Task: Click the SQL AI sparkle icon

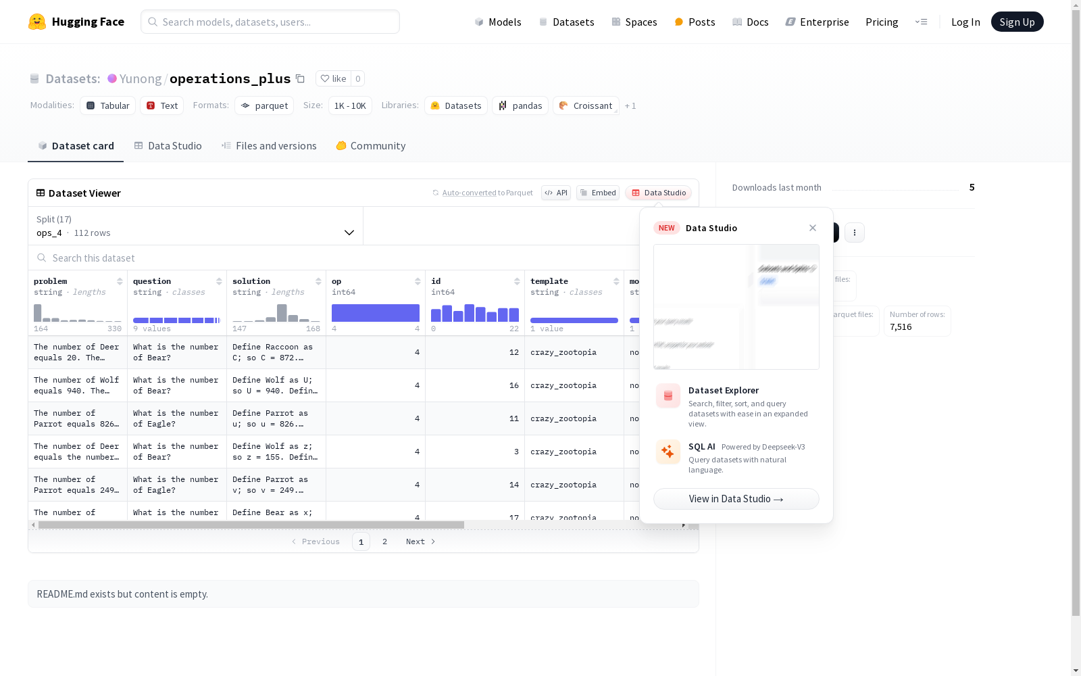Action: click(x=668, y=452)
